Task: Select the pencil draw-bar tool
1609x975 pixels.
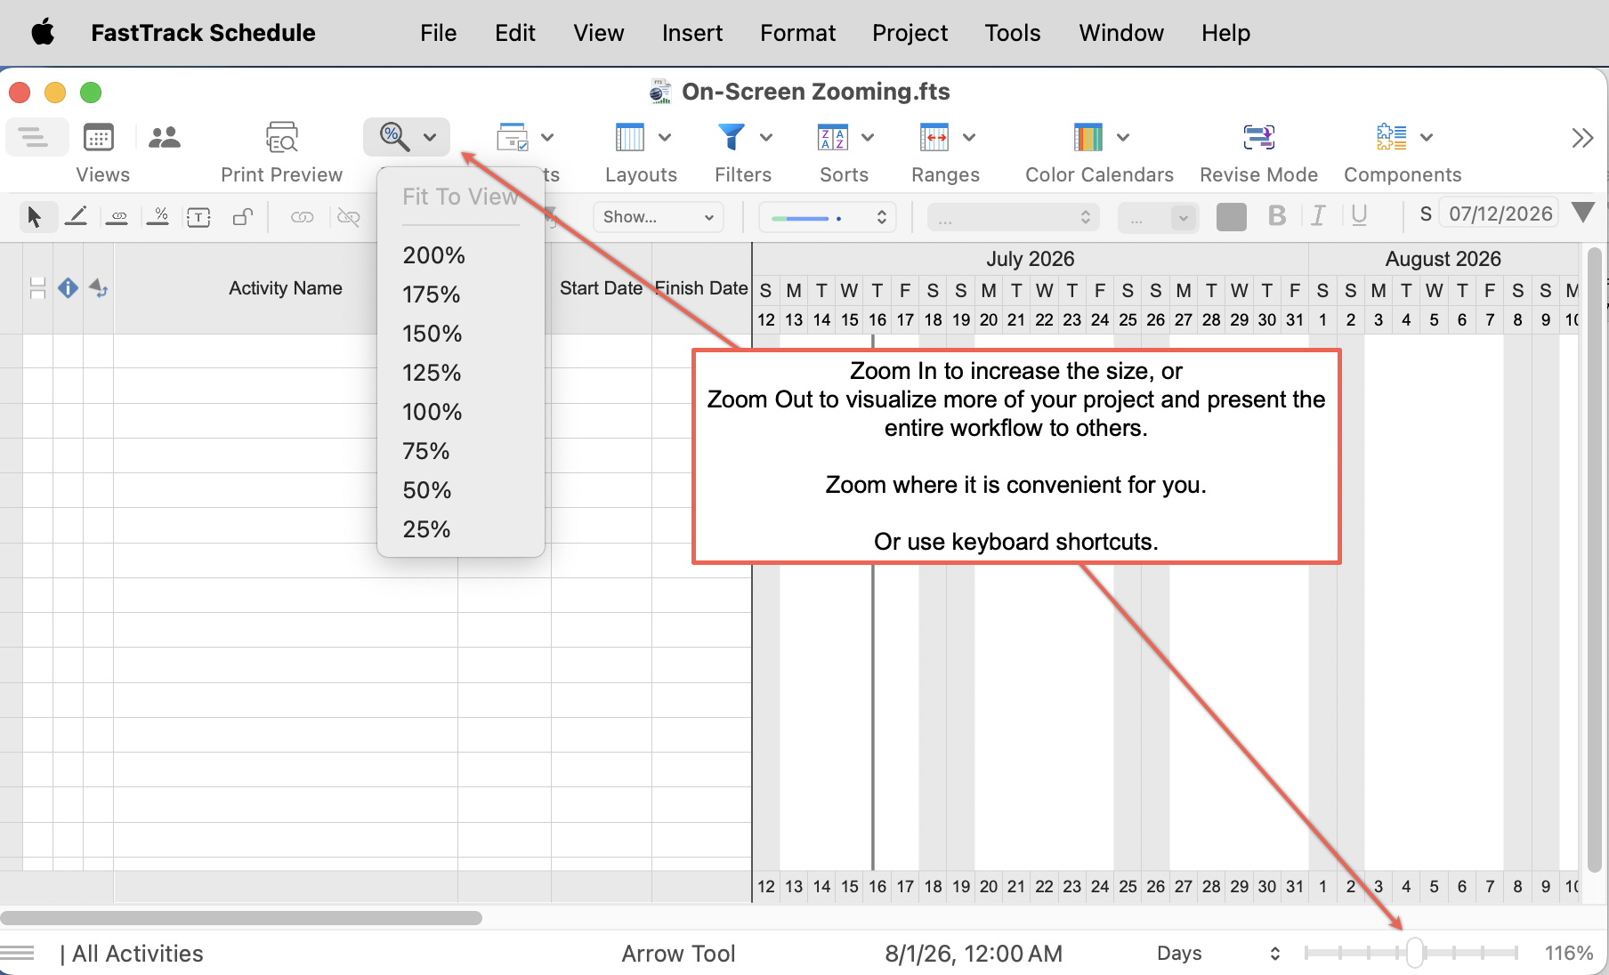Action: pyautogui.click(x=77, y=216)
